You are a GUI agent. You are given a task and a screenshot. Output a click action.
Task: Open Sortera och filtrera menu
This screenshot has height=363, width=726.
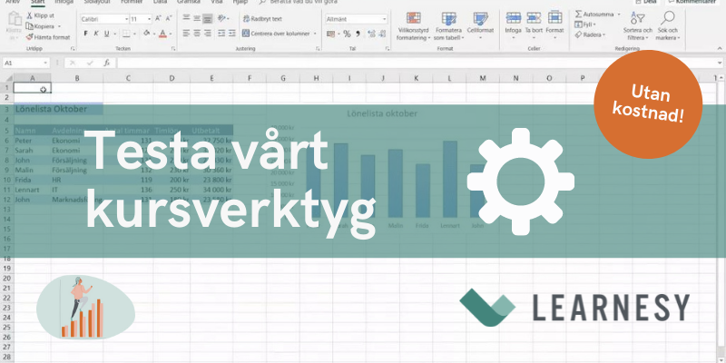tap(638, 26)
